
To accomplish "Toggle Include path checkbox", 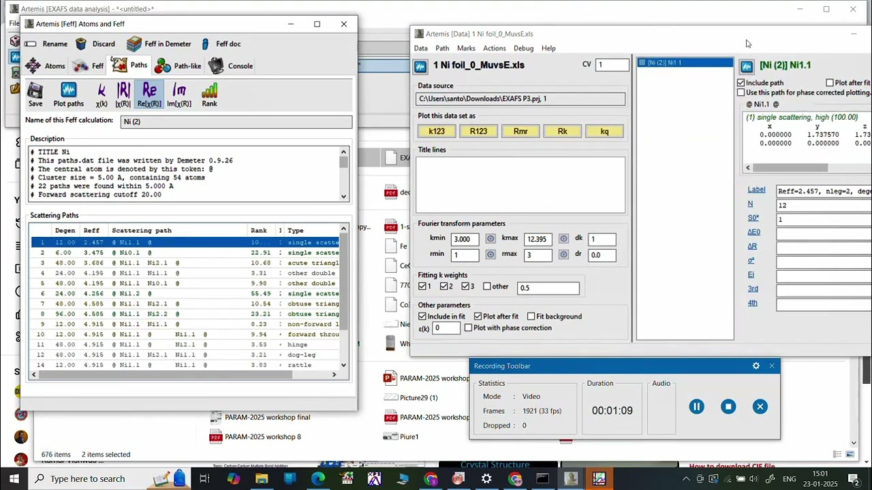I will (x=741, y=83).
